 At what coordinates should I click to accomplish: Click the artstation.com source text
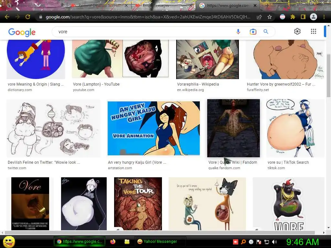[120, 168]
